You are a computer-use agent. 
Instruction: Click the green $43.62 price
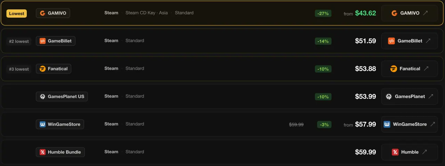tap(365, 13)
